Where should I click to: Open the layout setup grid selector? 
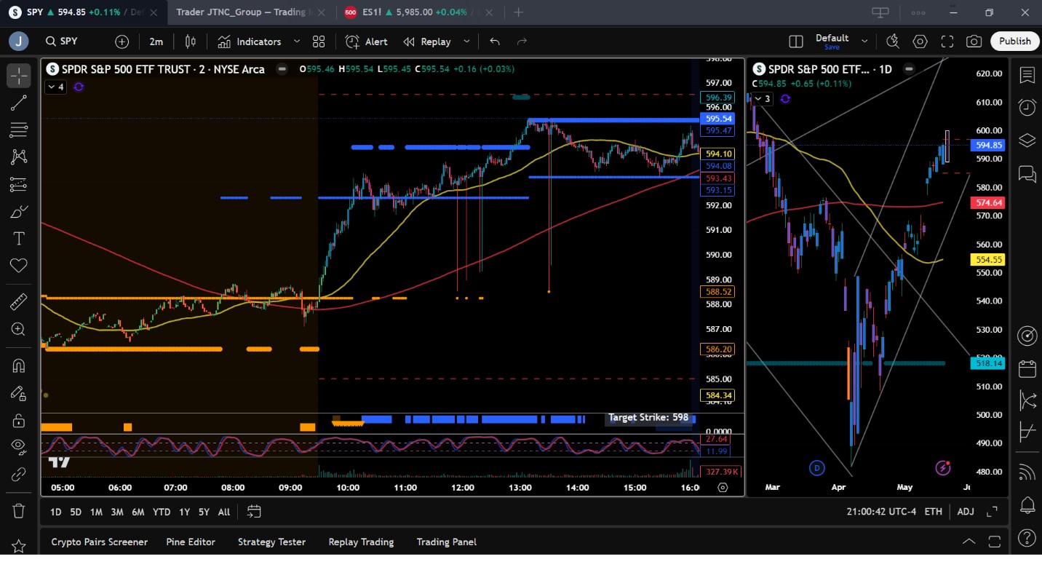click(796, 41)
